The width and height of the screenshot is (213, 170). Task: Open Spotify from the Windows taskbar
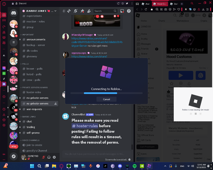[135, 166]
